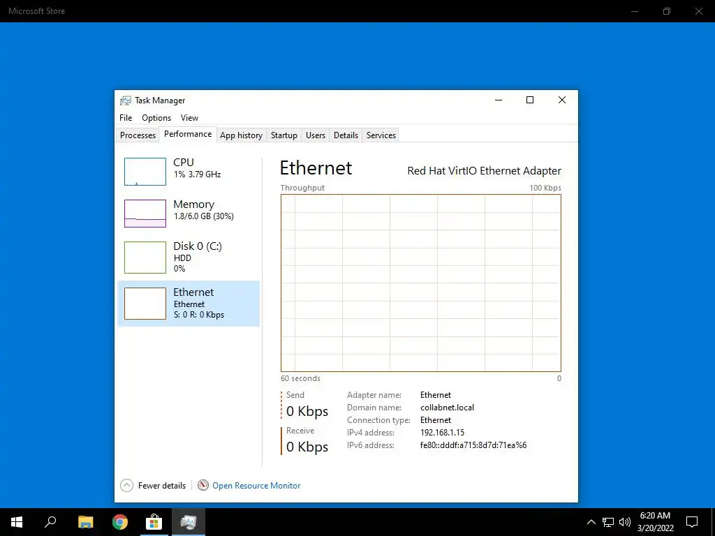Switch to the Details tab
Viewport: 715px width, 536px height.
click(x=346, y=135)
